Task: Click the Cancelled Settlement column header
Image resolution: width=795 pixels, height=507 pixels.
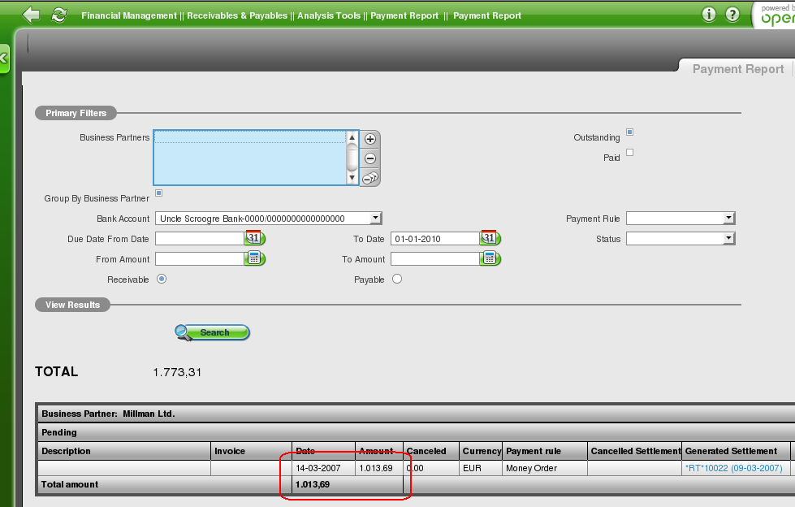Action: pyautogui.click(x=636, y=451)
